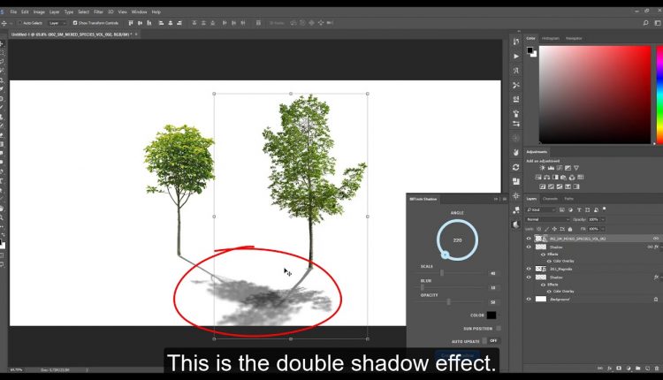Open the layer Opacity dropdown
This screenshot has width=663, height=380.
[604, 219]
